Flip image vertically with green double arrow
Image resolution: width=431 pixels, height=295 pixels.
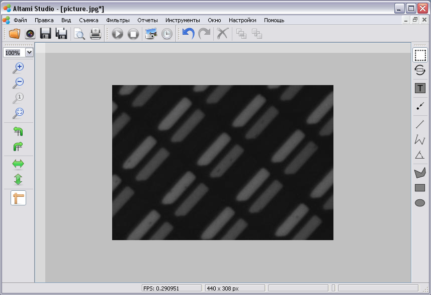click(18, 179)
